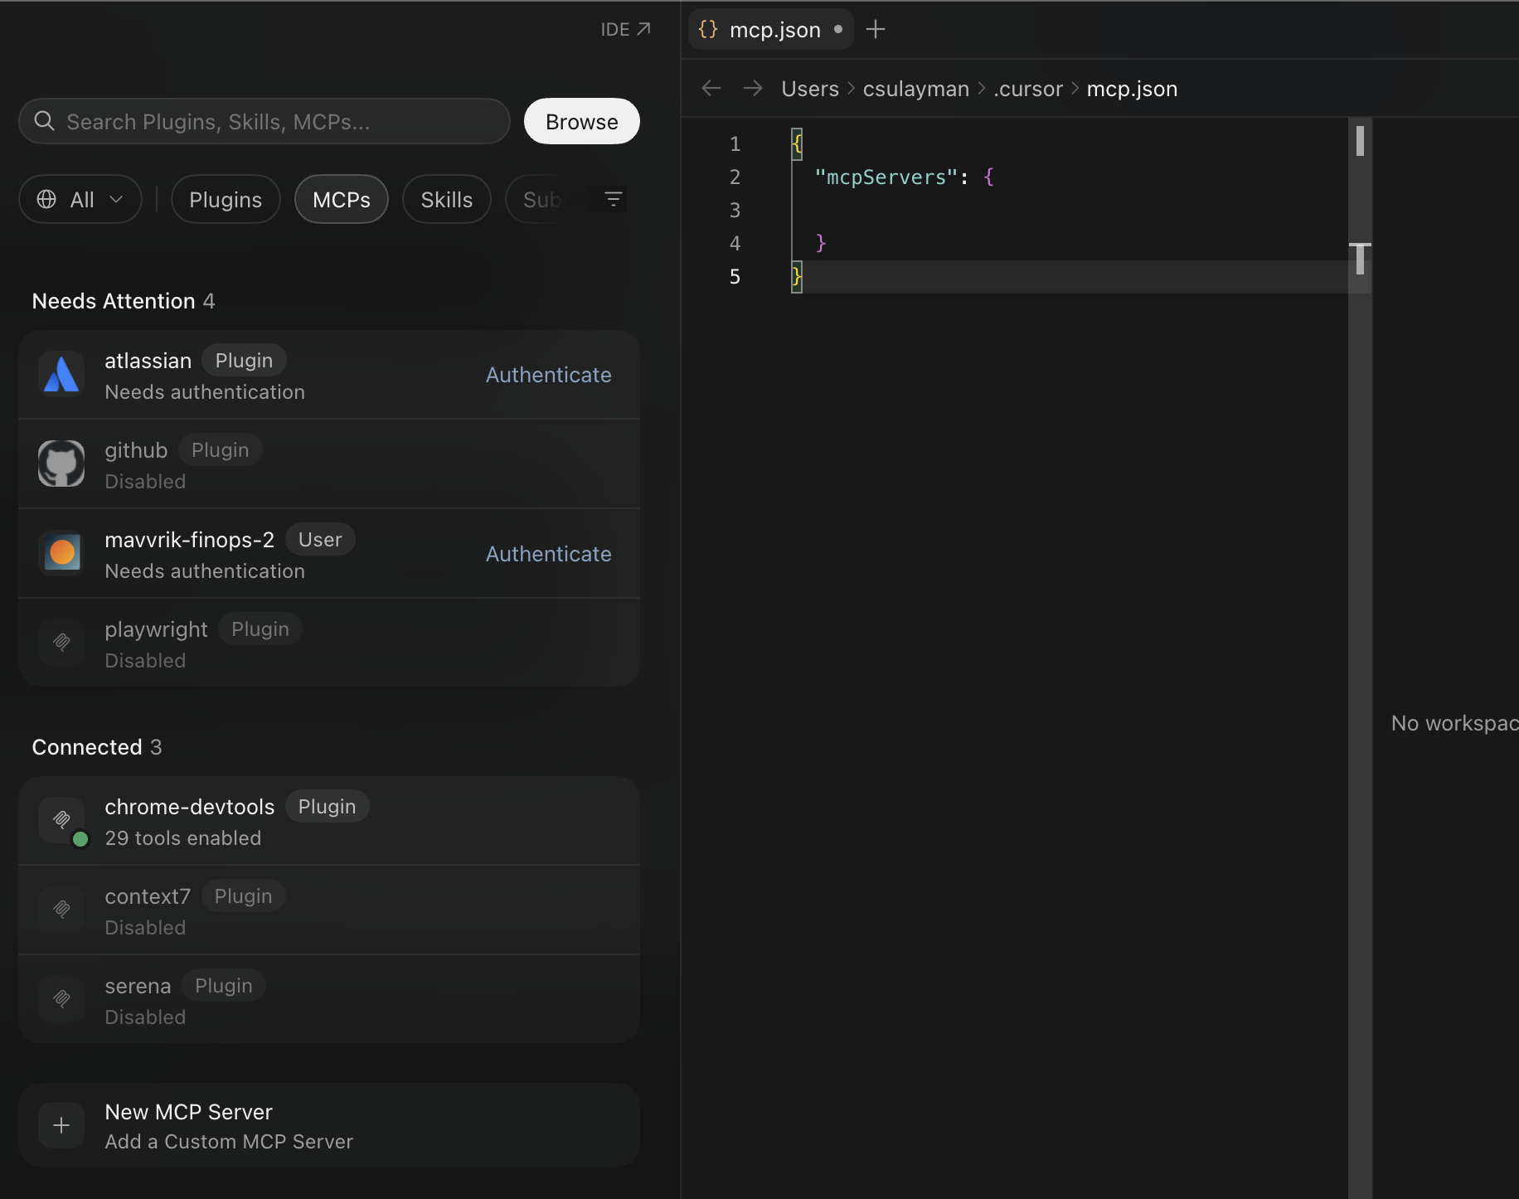1519x1199 pixels.
Task: Click the Connected section header
Action: click(97, 747)
